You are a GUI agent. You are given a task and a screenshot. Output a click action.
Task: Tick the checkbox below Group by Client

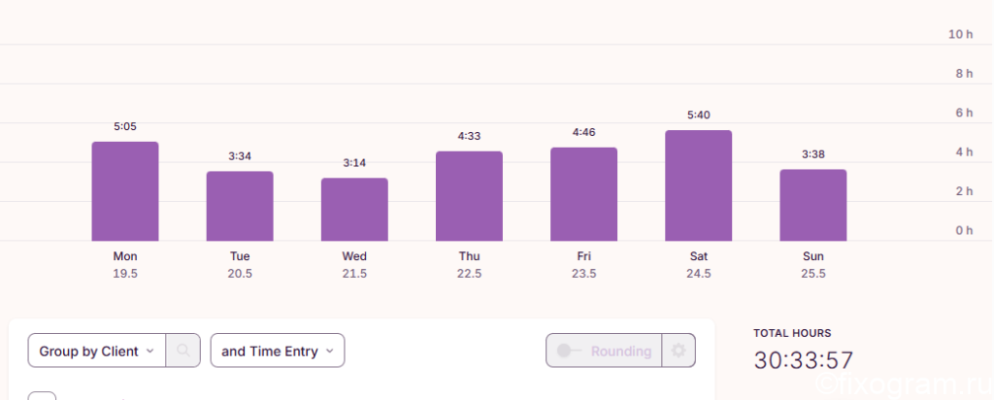42,396
